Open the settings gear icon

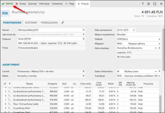click(x=148, y=4)
